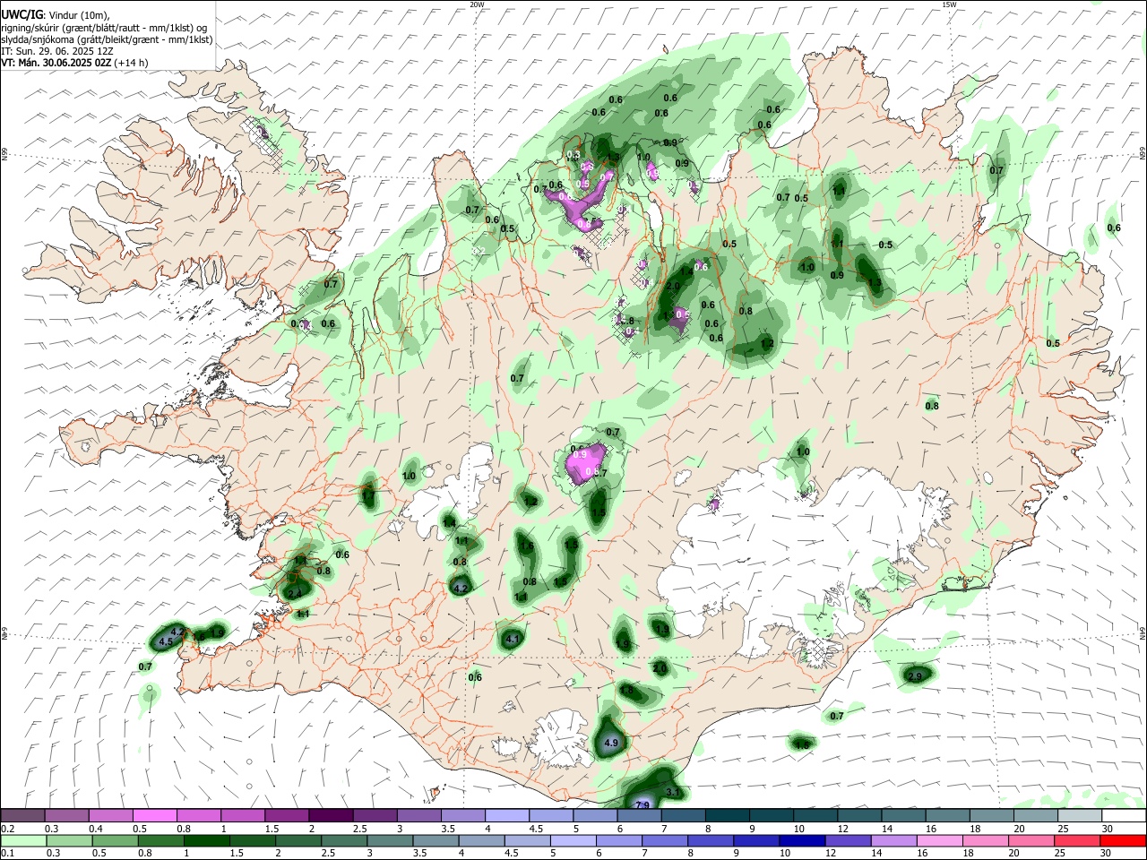This screenshot has height=860, width=1147.
Task: Click the 4.9 precipitation value on map
Action: point(612,744)
